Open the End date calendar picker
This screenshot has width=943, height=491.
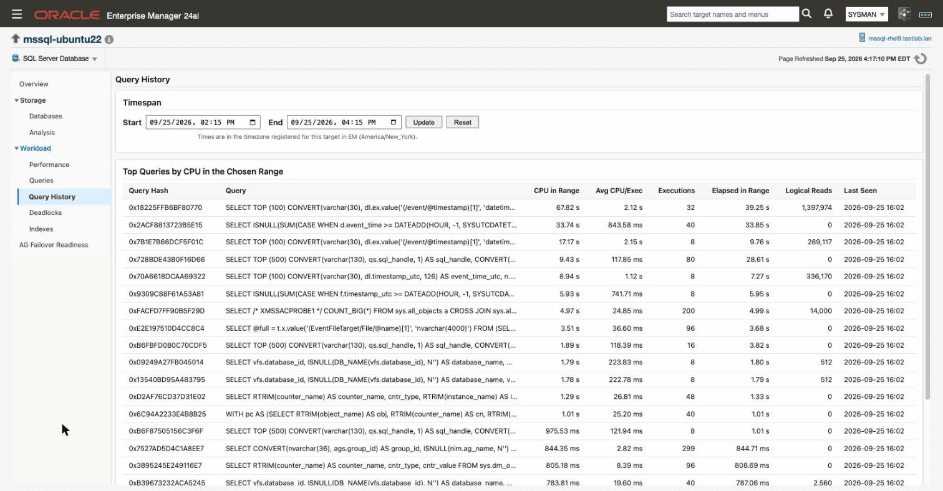[x=394, y=122]
